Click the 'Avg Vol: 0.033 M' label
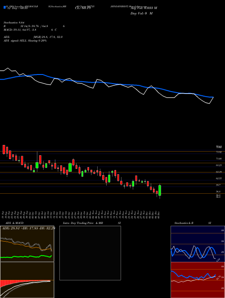225x298 pixels. point(144,8)
